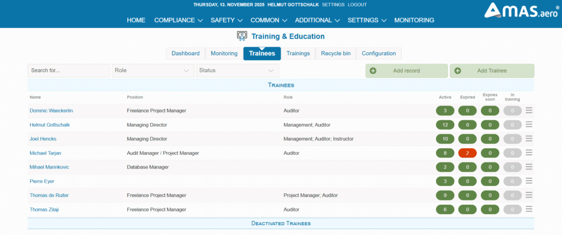Click hamburger menu icon for Thomas Zilaji

pos(529,209)
